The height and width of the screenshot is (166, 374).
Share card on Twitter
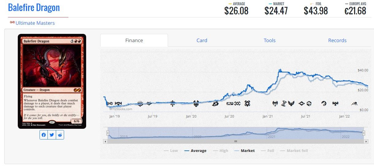[52, 135]
